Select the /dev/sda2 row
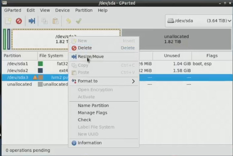233x156 pixels. pyautogui.click(x=117, y=71)
